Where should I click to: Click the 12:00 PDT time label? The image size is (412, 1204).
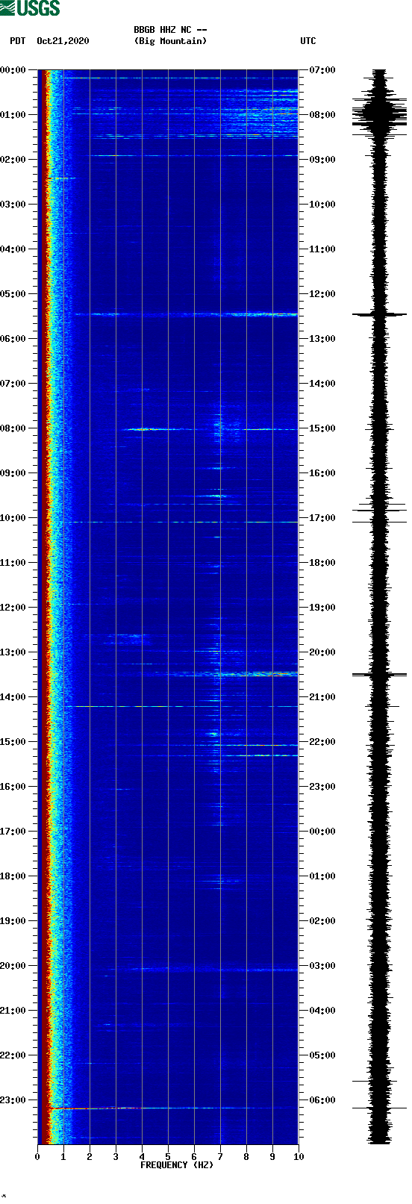[13, 608]
